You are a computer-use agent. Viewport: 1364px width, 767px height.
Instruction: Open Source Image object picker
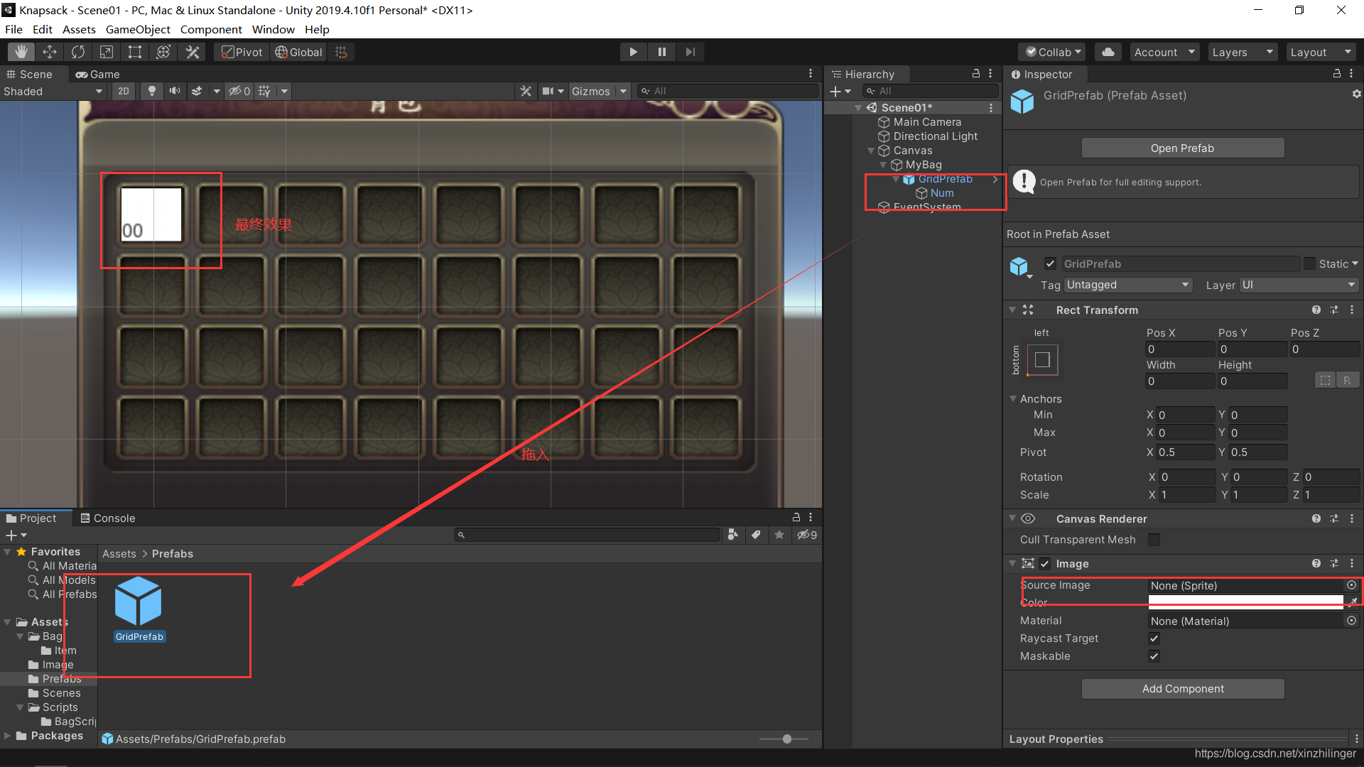[x=1351, y=585]
